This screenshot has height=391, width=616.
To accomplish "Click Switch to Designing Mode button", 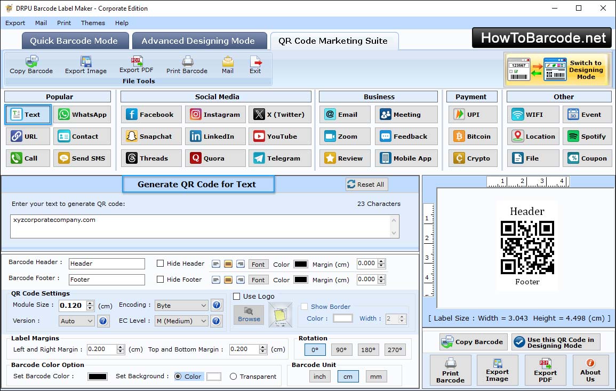I will [558, 70].
